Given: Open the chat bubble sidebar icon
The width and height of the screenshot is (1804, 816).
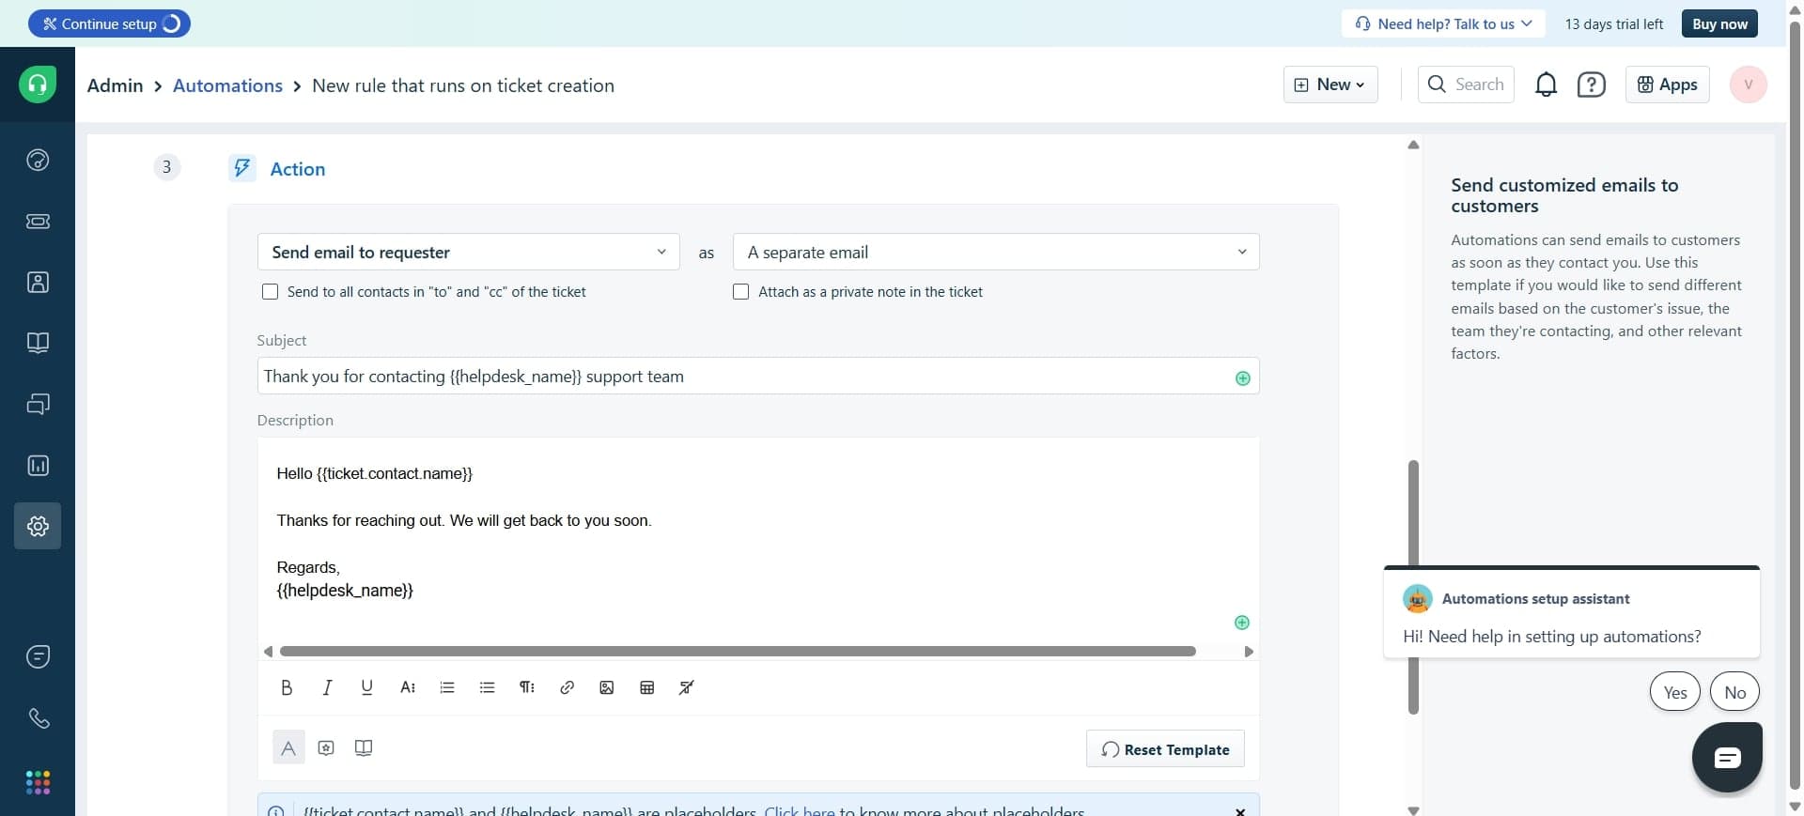Looking at the screenshot, I should tap(38, 656).
